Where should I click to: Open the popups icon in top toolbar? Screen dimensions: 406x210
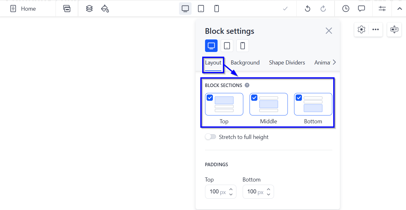(x=67, y=9)
